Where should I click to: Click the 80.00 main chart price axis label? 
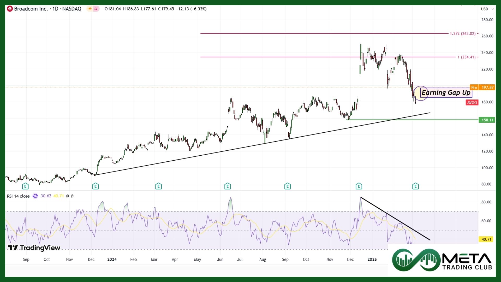point(486,184)
